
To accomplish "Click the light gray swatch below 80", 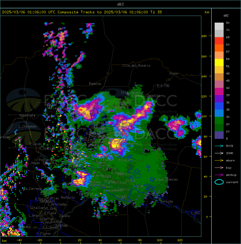I will pyautogui.click(x=219, y=26).
